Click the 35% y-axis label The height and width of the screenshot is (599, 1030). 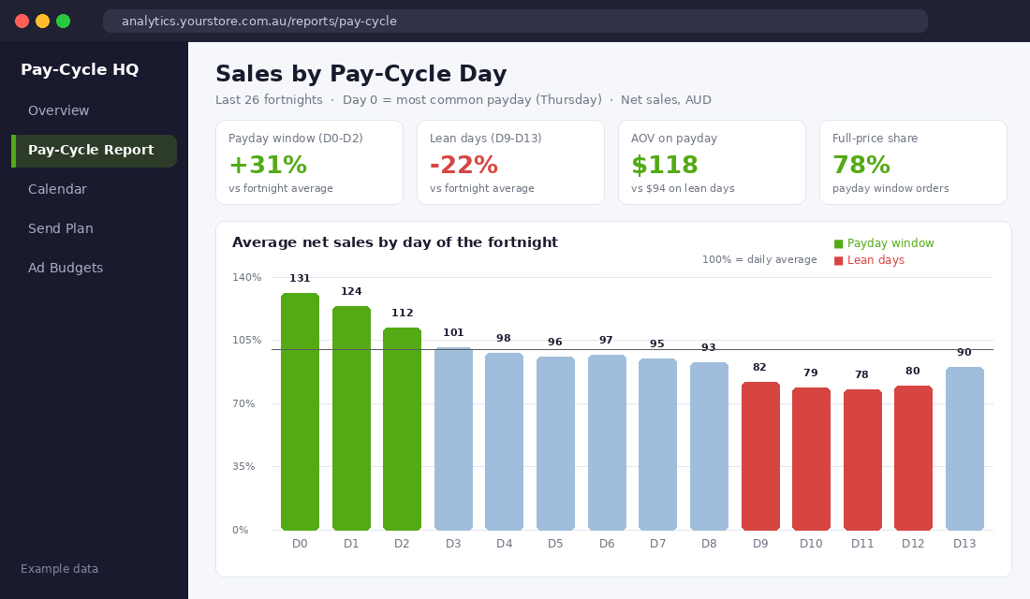243,466
